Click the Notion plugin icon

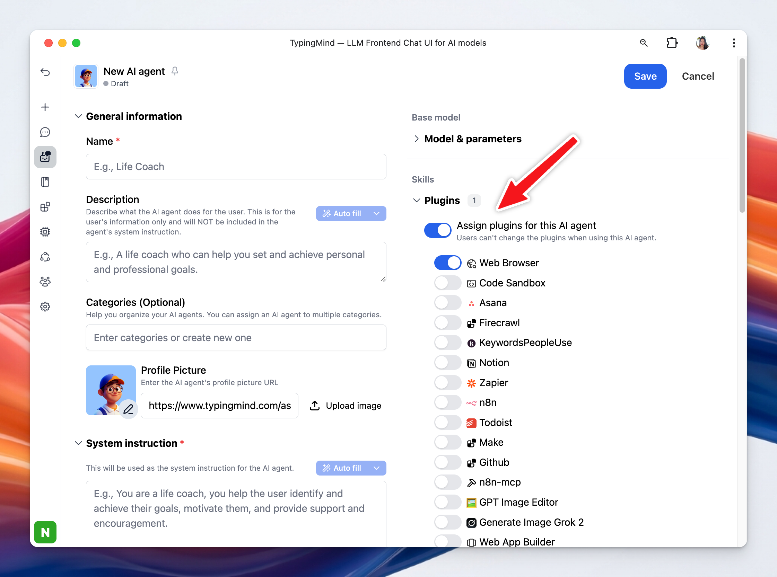click(x=471, y=363)
